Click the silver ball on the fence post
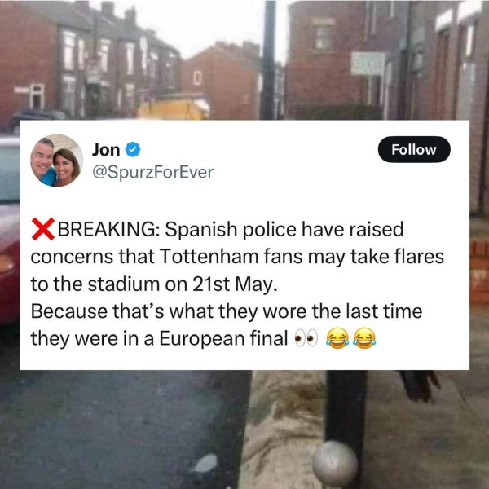The height and width of the screenshot is (489, 489). (x=335, y=463)
